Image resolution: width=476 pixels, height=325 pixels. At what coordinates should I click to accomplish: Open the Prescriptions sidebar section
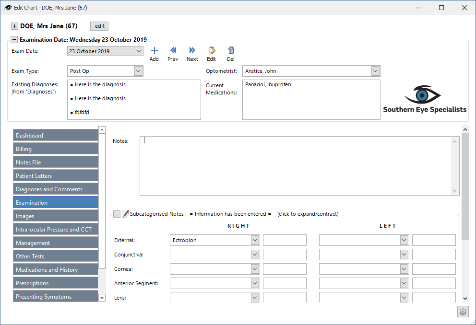[x=55, y=283]
